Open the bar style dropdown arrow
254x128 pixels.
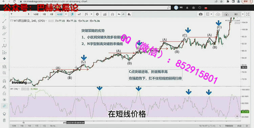point(91,14)
